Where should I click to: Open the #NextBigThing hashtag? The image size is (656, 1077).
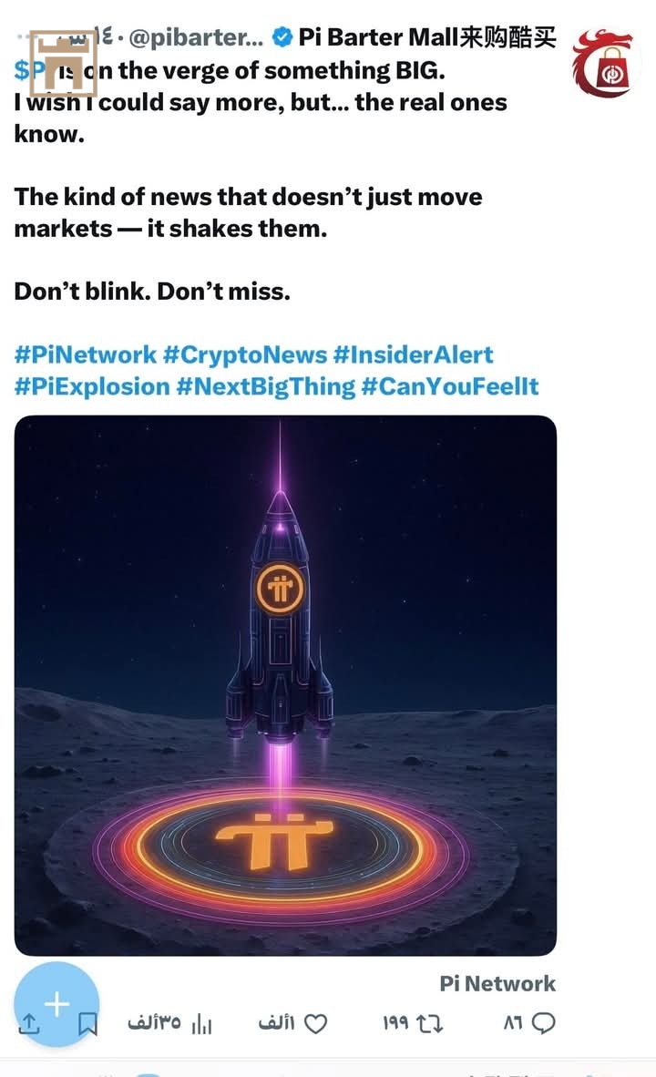pos(266,386)
